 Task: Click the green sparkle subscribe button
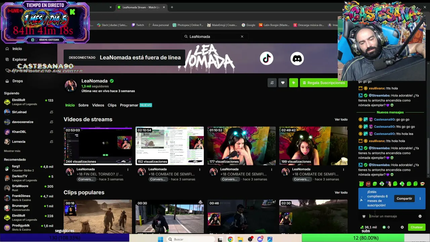tap(294, 83)
